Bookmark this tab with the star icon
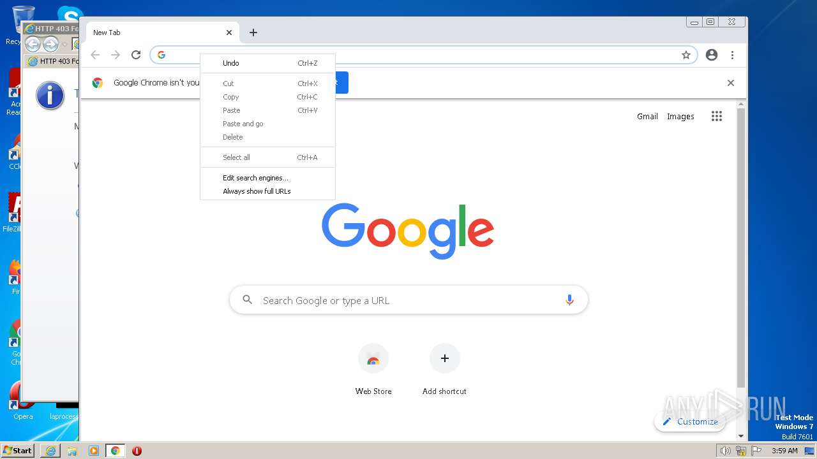Screen dimensions: 817x459 click(686, 55)
